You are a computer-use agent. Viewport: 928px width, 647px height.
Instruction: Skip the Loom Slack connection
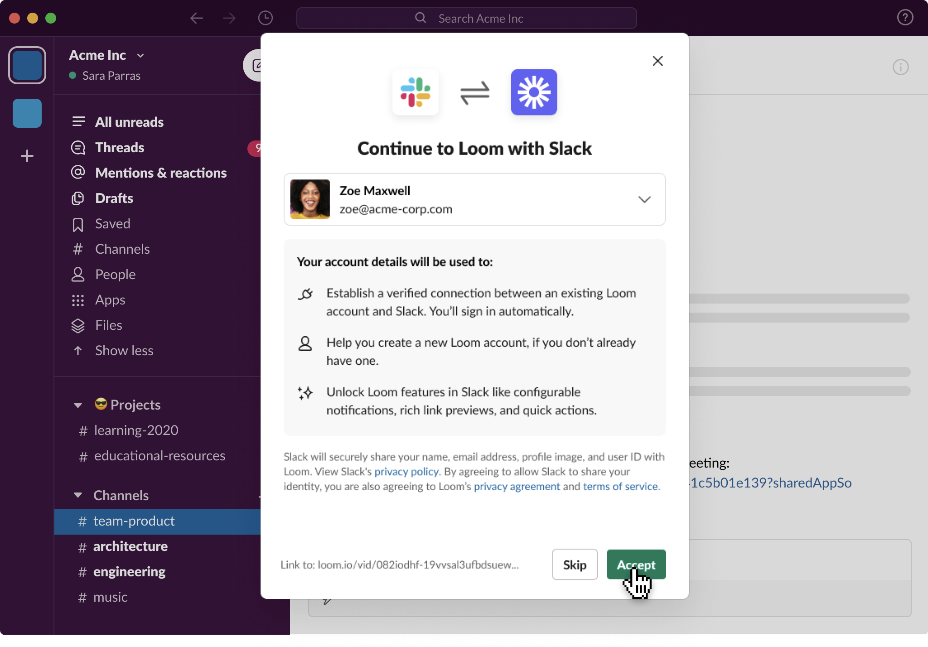[575, 565]
